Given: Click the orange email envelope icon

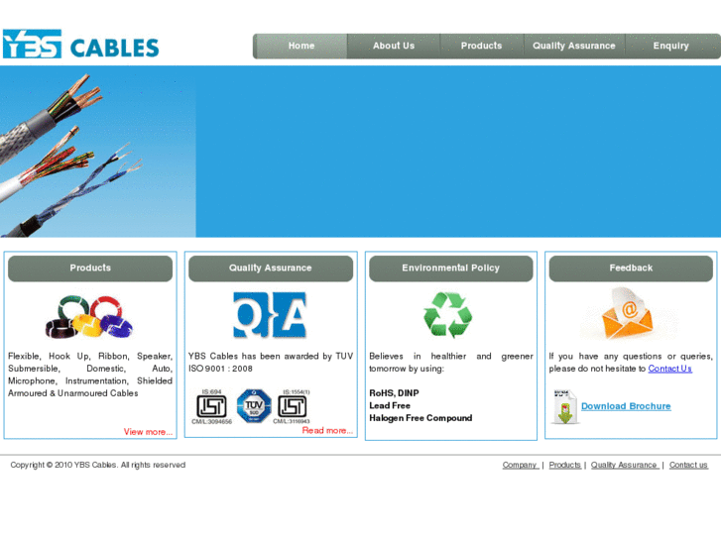Looking at the screenshot, I should point(628,314).
